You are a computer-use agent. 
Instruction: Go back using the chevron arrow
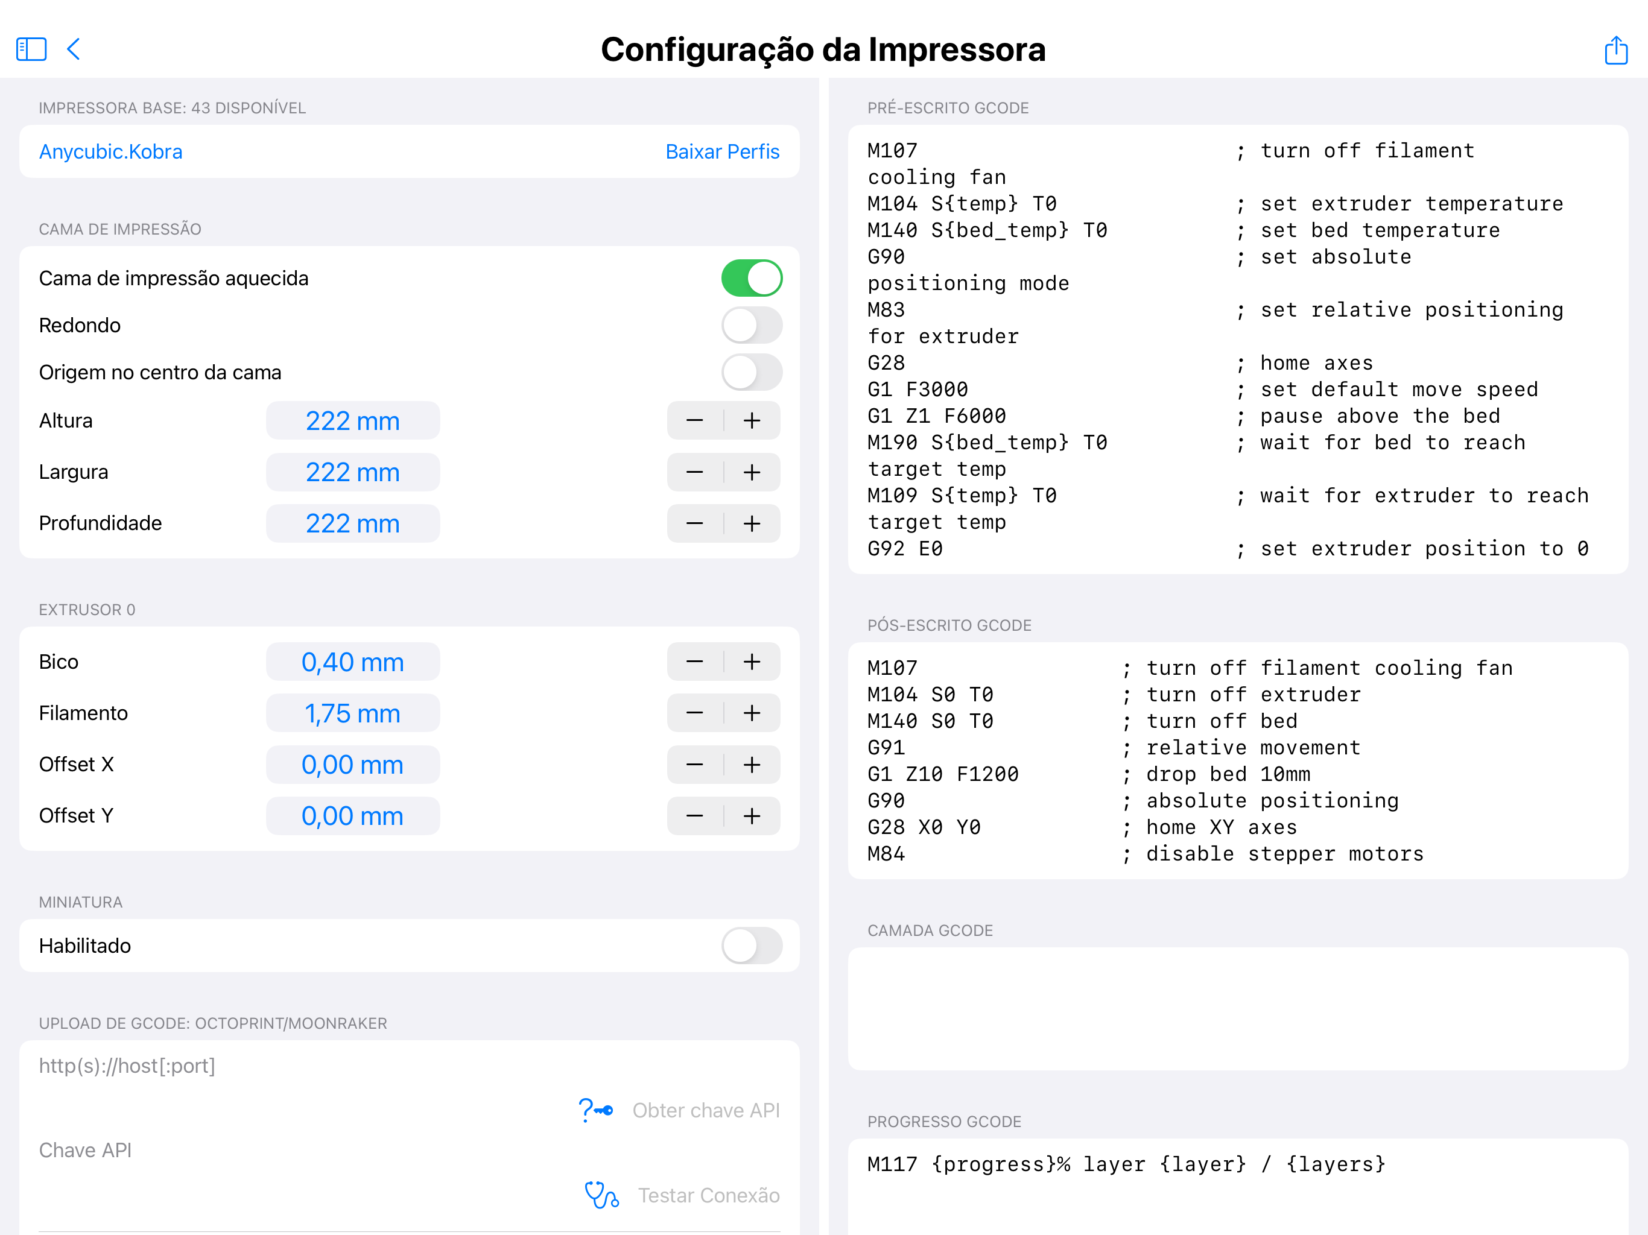73,49
